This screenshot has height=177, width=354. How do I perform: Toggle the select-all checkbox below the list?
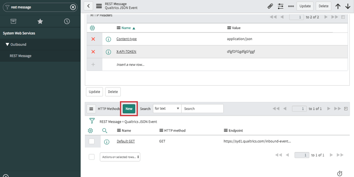coord(92,157)
